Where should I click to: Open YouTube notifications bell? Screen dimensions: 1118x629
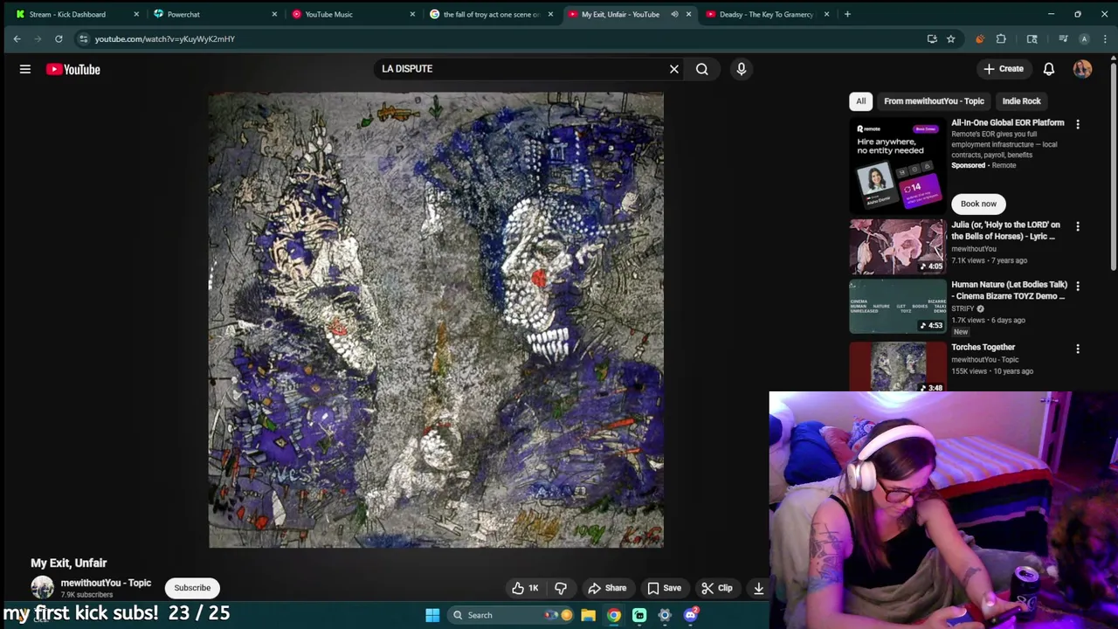coord(1049,69)
